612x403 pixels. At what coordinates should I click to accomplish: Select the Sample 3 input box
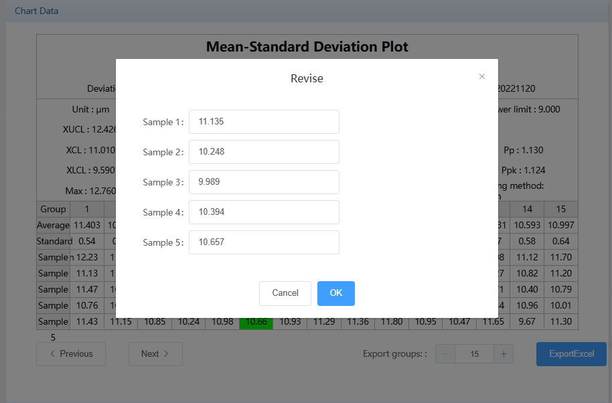click(264, 182)
